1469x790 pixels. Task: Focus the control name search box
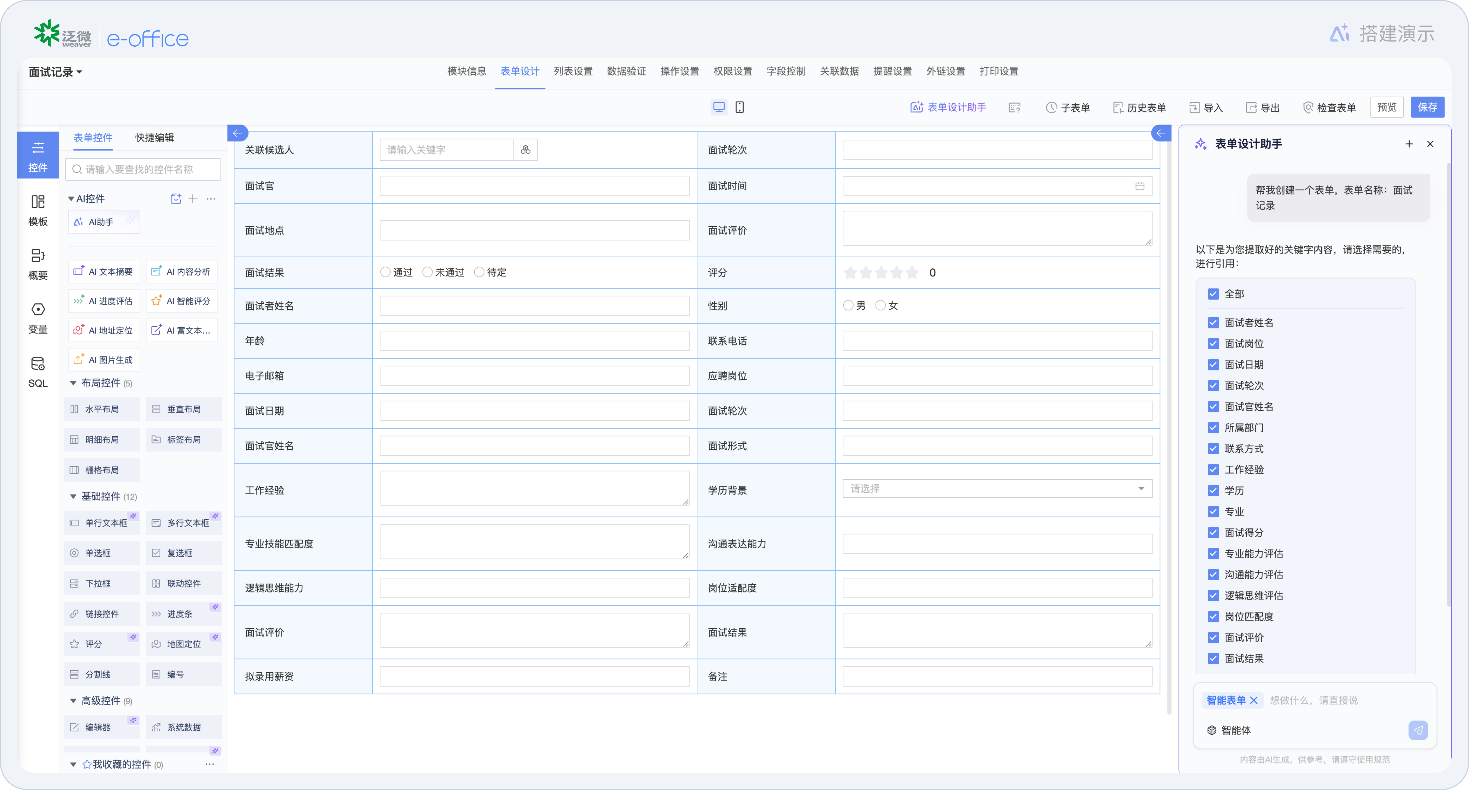(143, 169)
